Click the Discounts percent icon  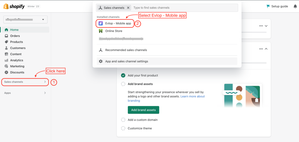6,72
